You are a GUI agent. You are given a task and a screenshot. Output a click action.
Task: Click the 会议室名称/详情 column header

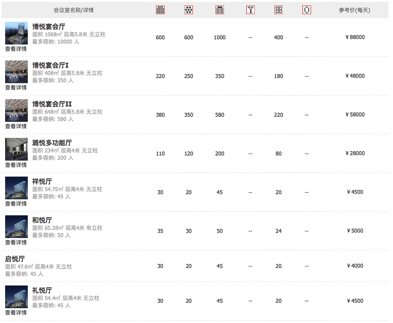tap(74, 10)
